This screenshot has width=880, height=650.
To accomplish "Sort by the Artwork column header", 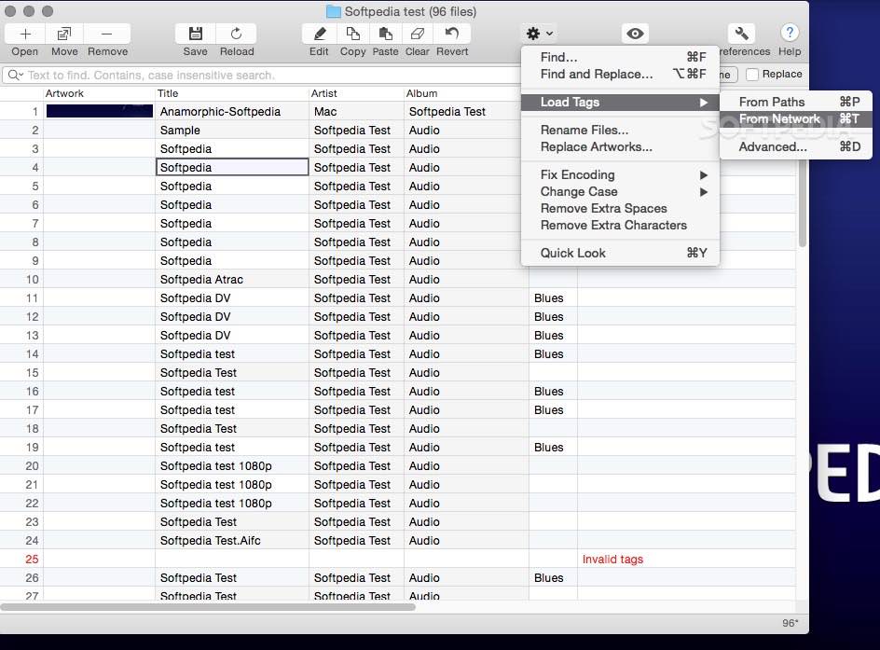I will (x=99, y=94).
